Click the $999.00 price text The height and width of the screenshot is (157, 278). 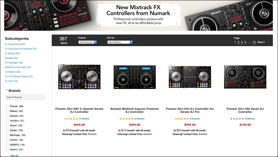coord(190,125)
